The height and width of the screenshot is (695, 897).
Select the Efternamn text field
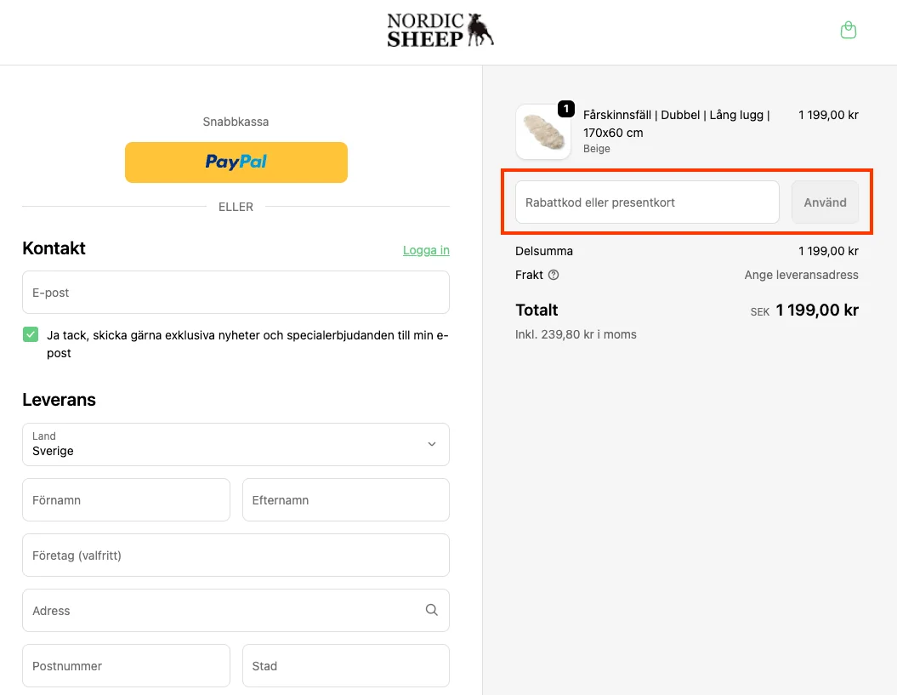pyautogui.click(x=345, y=500)
